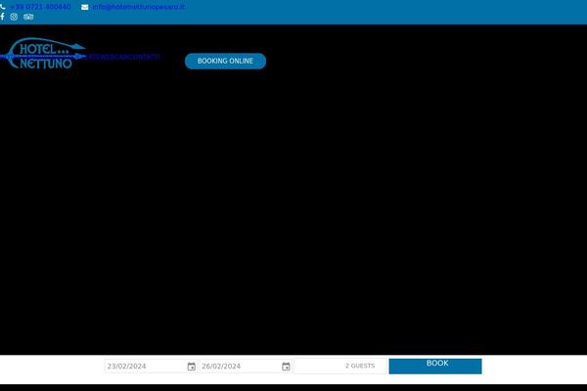This screenshot has width=587, height=391.
Task: Click the blue BOOK button
Action: [x=435, y=366]
